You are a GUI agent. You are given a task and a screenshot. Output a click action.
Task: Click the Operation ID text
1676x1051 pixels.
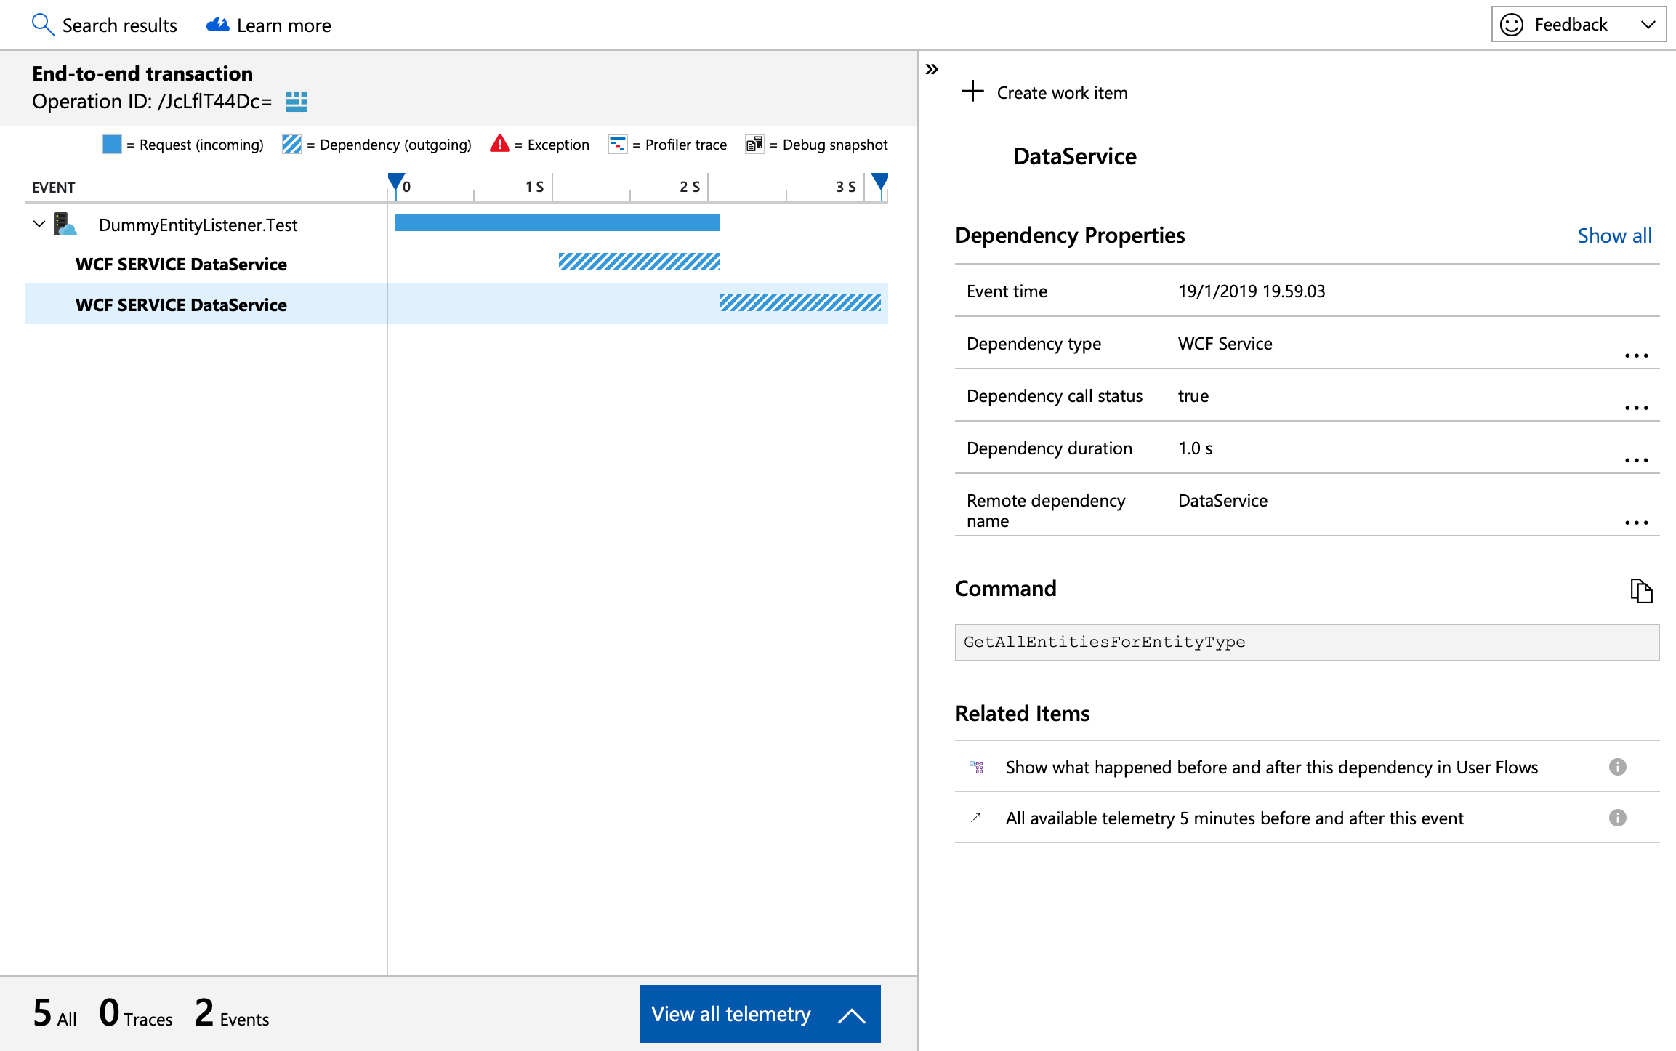(152, 102)
